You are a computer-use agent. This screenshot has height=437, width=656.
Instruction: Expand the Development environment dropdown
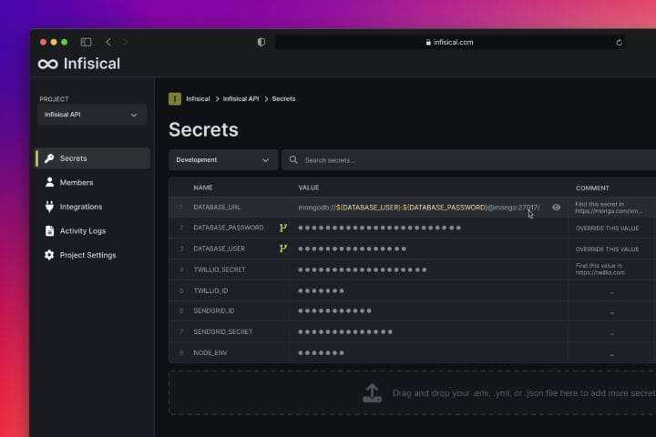tap(223, 159)
